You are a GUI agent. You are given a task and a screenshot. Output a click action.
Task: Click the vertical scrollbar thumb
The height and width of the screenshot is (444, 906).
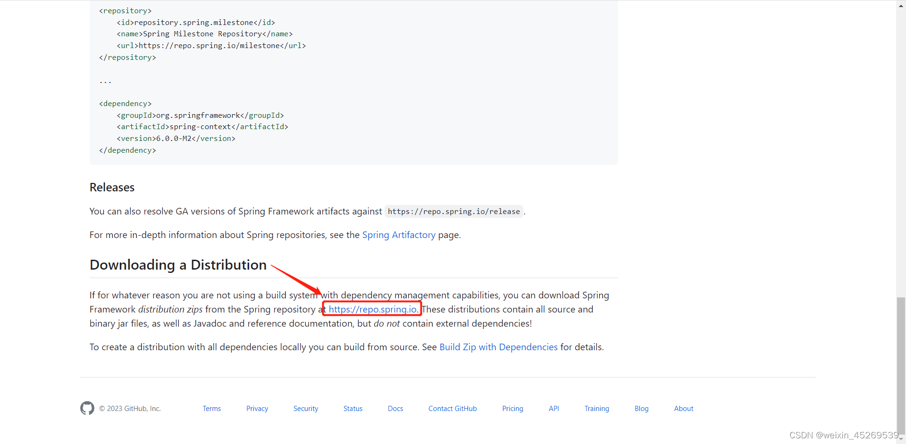901,365
